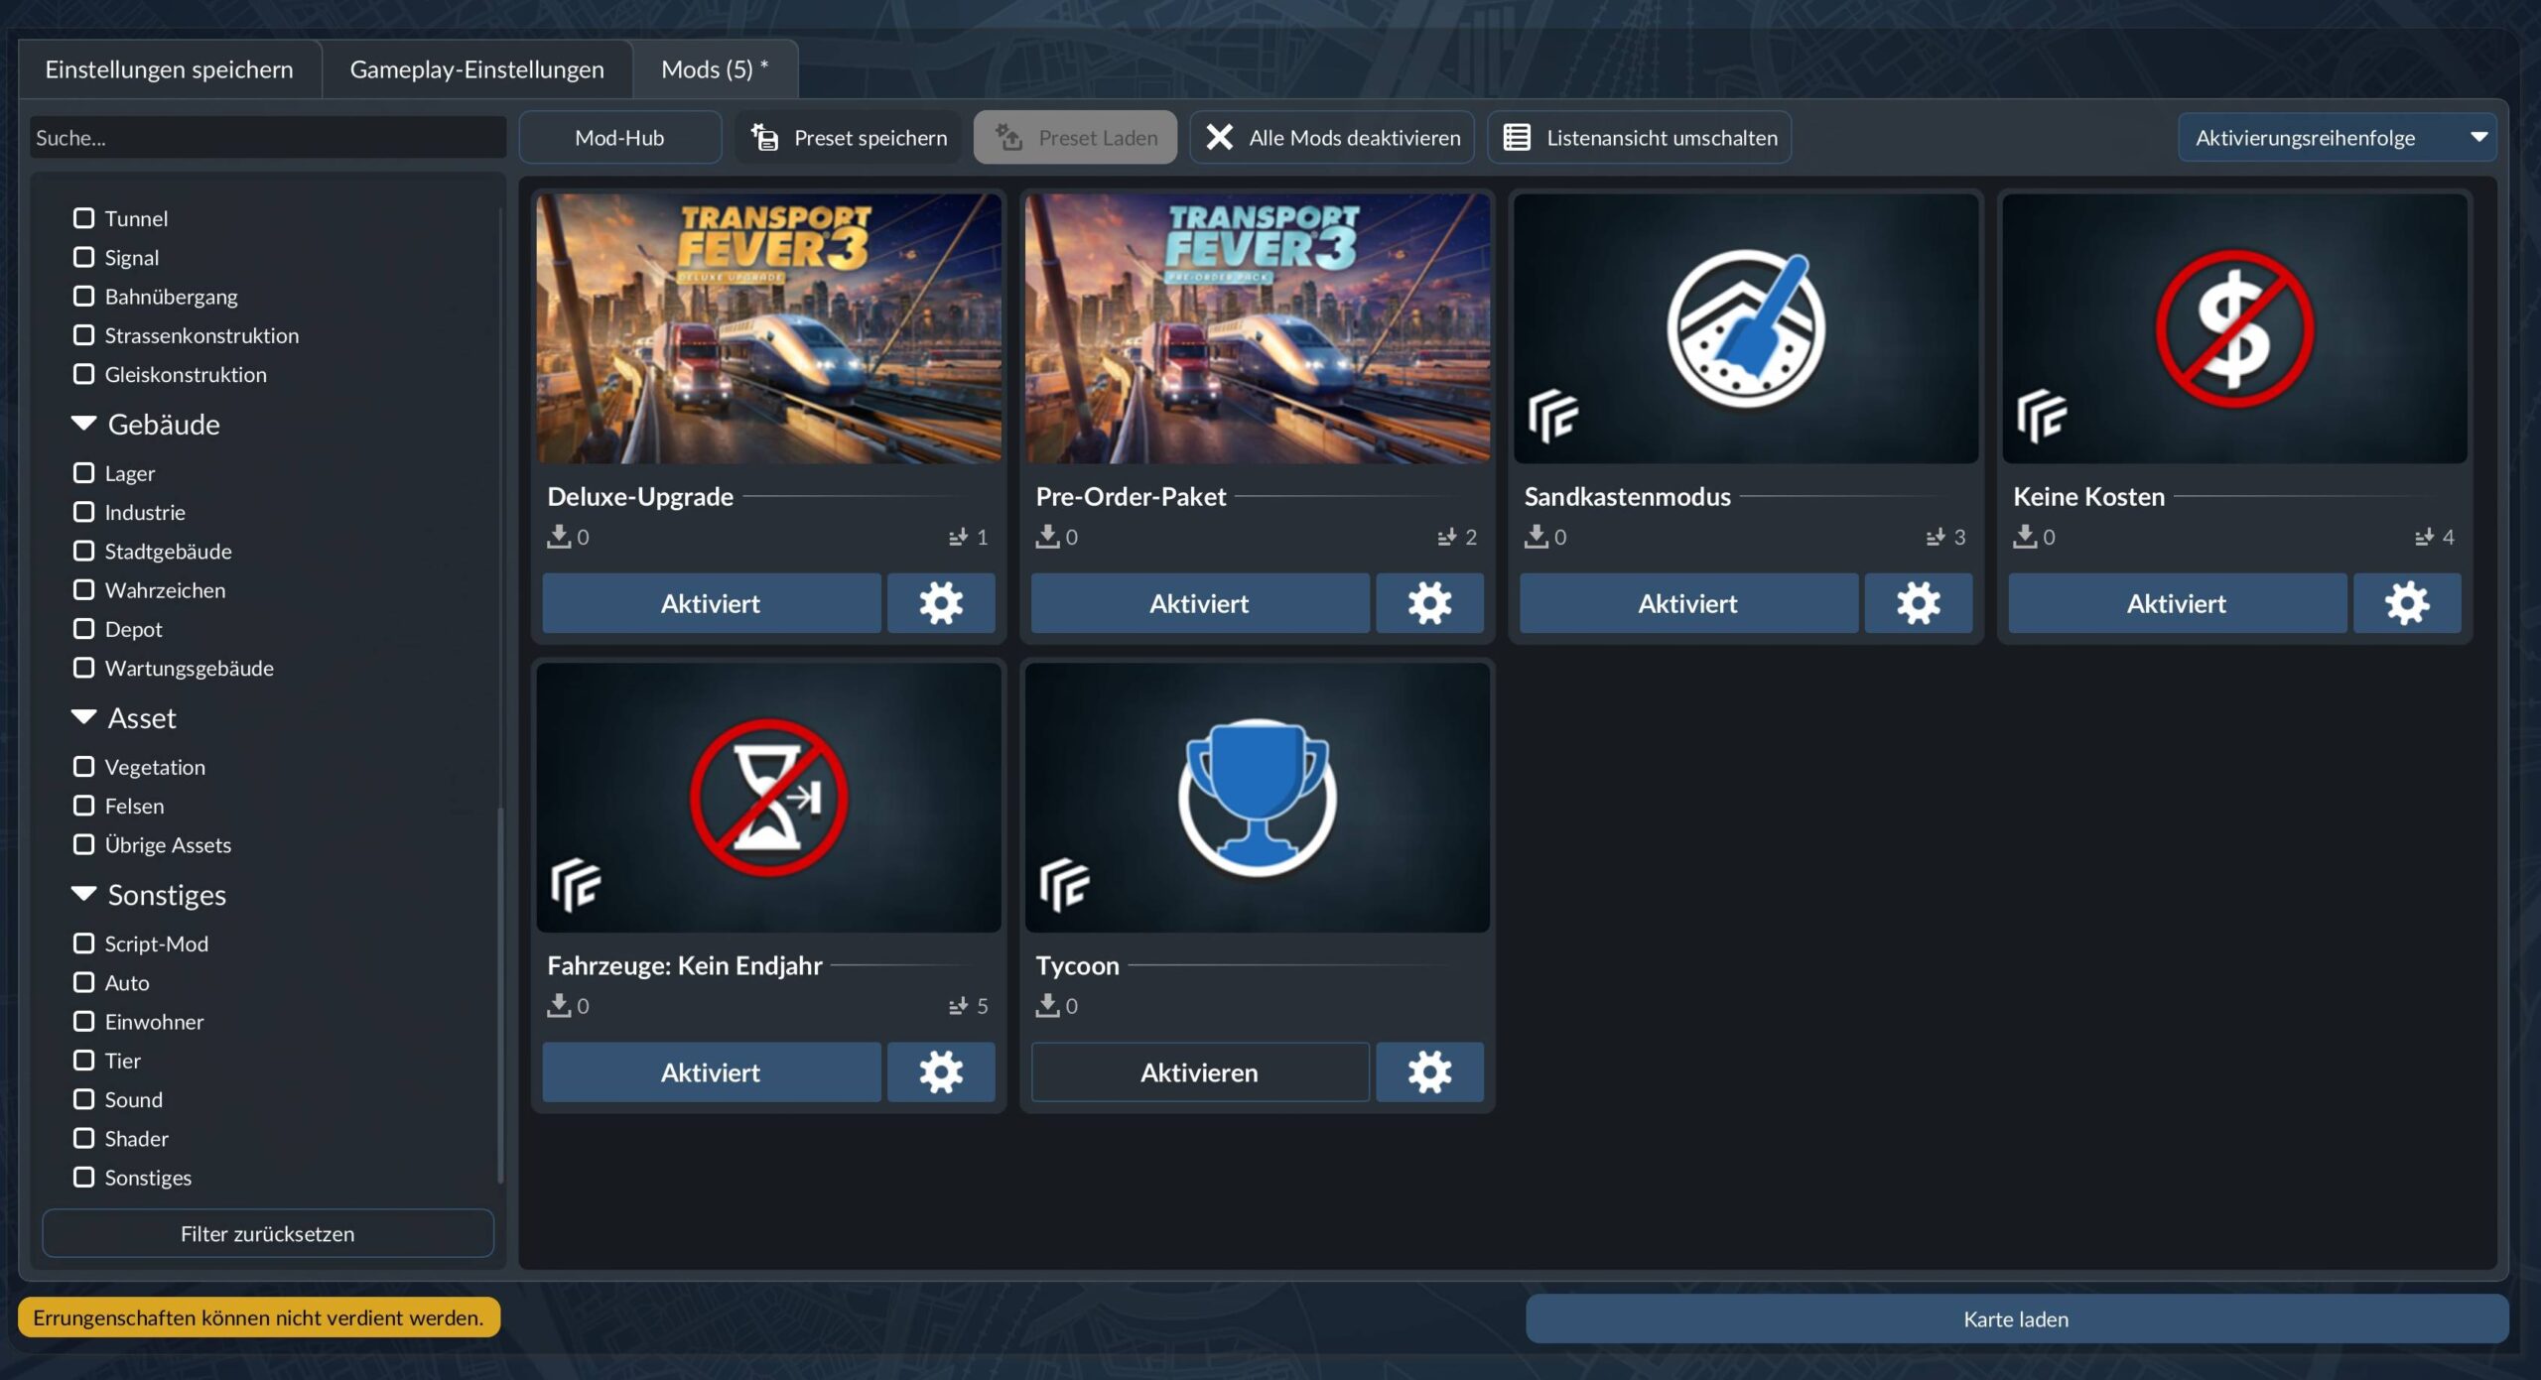
Task: Click the list view icon in toolbar
Action: (1517, 138)
